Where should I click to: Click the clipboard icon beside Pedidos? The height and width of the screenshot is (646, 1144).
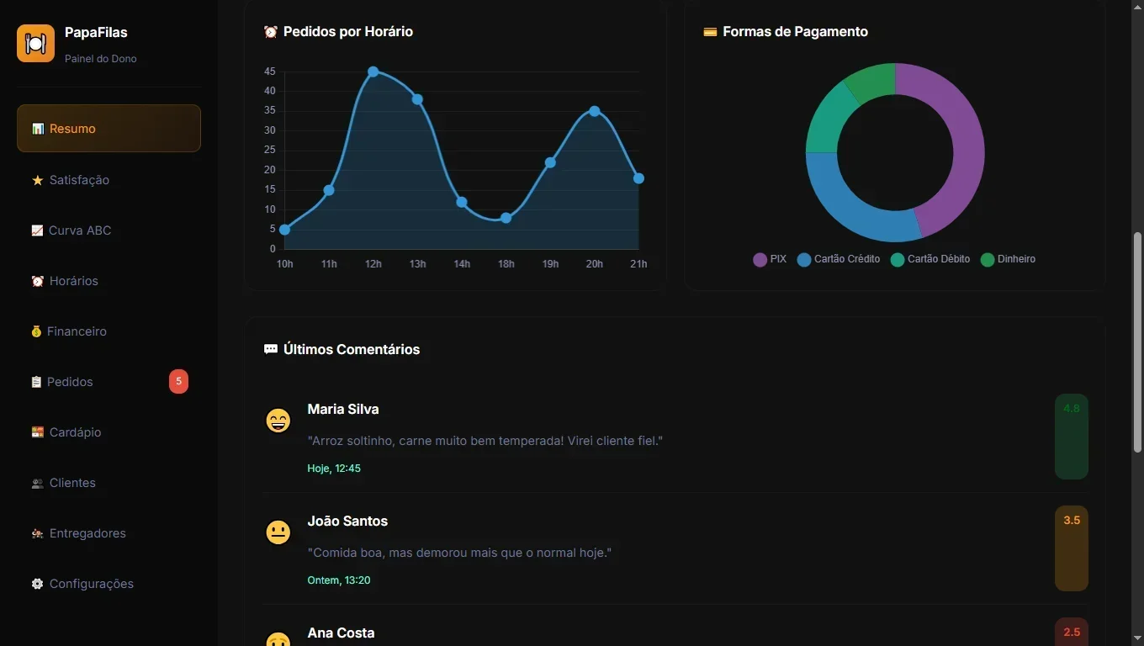pyautogui.click(x=36, y=382)
